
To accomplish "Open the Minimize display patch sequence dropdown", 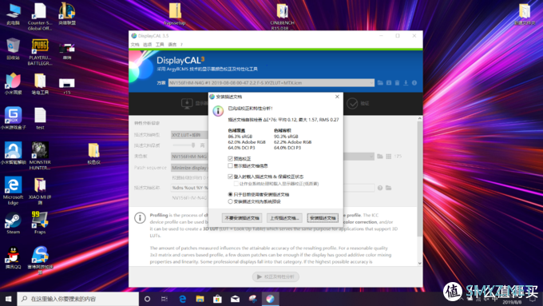I will [189, 168].
